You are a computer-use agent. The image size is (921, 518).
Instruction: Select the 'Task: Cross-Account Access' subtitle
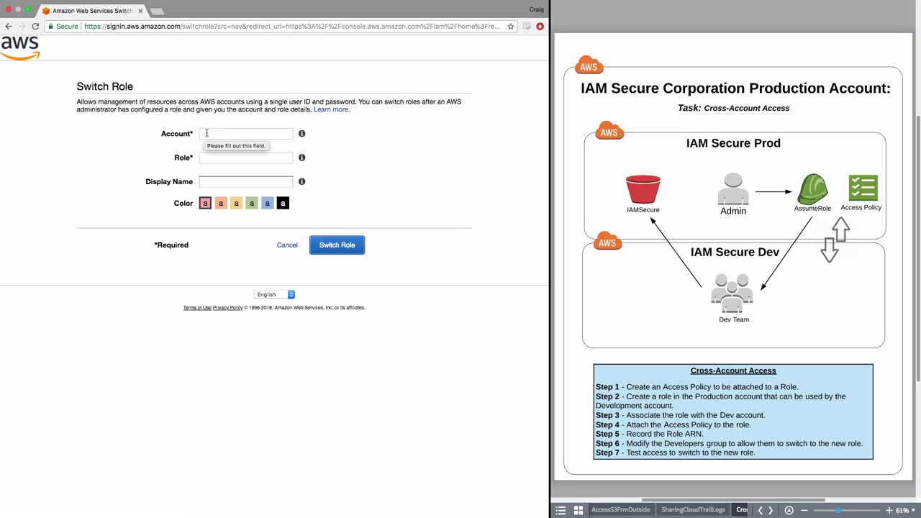(x=733, y=109)
